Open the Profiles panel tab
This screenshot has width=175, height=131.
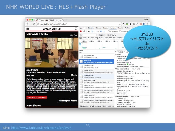click(127, 28)
